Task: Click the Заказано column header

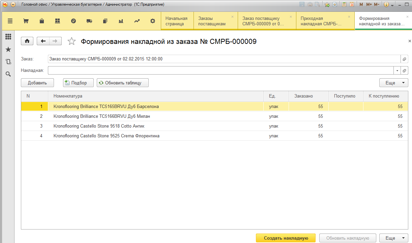Action: (x=309, y=96)
